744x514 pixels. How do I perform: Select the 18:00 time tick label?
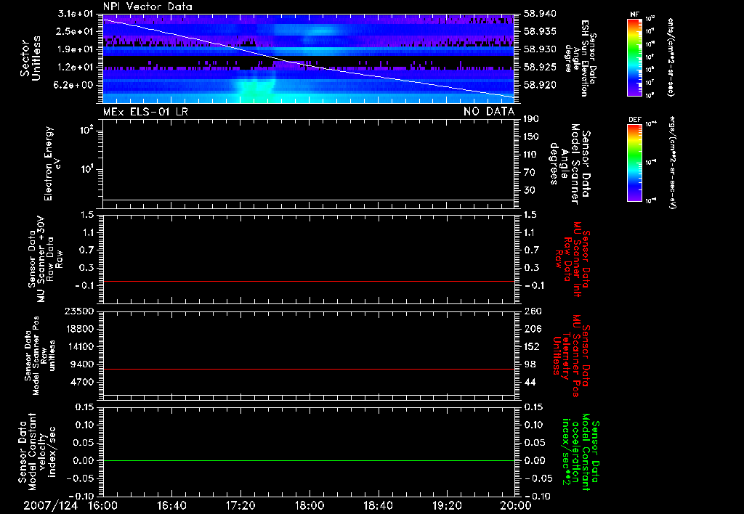coord(310,505)
